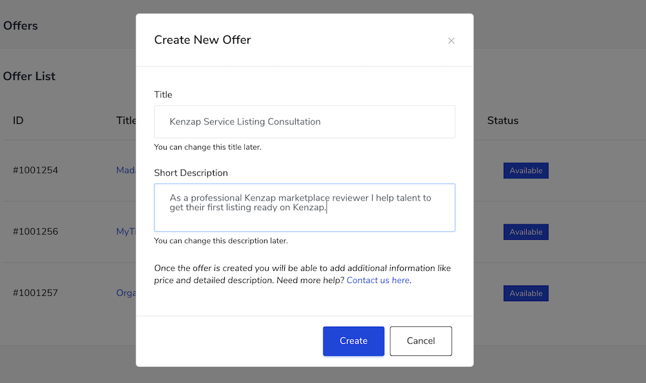Image resolution: width=646 pixels, height=383 pixels.
Task: Click the 'You can change this title later' hint
Action: (x=207, y=147)
